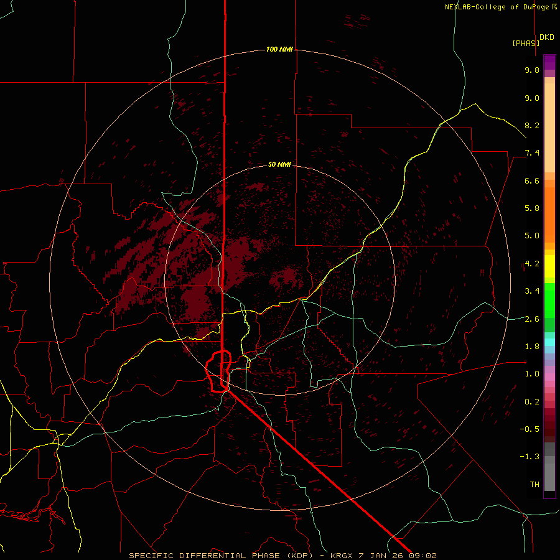The width and height of the screenshot is (560, 560).
Task: Click the TH label on the scale
Action: coord(534,484)
